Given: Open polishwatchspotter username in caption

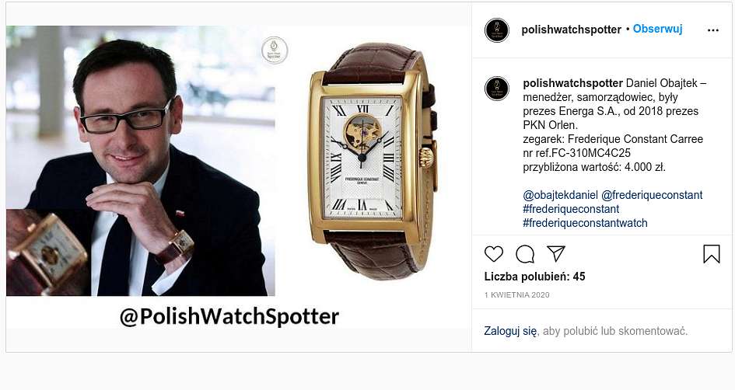Looking at the screenshot, I should (x=572, y=83).
